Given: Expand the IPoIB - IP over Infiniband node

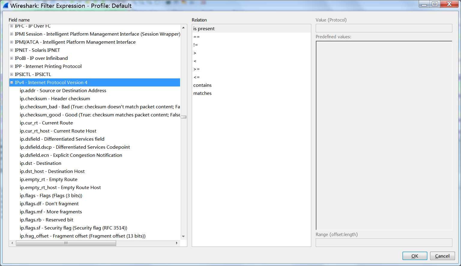Looking at the screenshot, I should click(11, 58).
